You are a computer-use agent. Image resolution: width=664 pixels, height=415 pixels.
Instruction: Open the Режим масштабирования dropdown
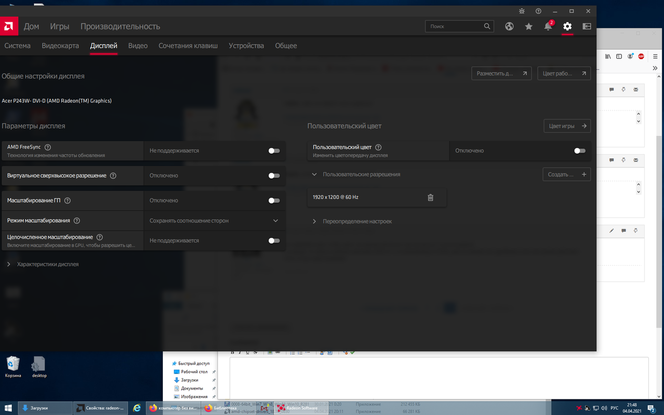[x=214, y=220]
